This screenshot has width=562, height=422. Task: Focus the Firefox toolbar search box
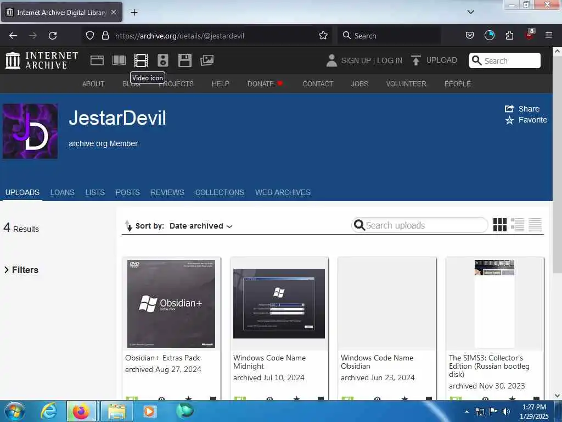389,36
